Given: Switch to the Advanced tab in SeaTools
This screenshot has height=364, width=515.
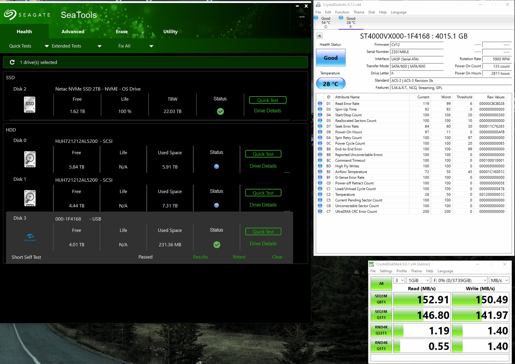Looking at the screenshot, I should point(73,31).
